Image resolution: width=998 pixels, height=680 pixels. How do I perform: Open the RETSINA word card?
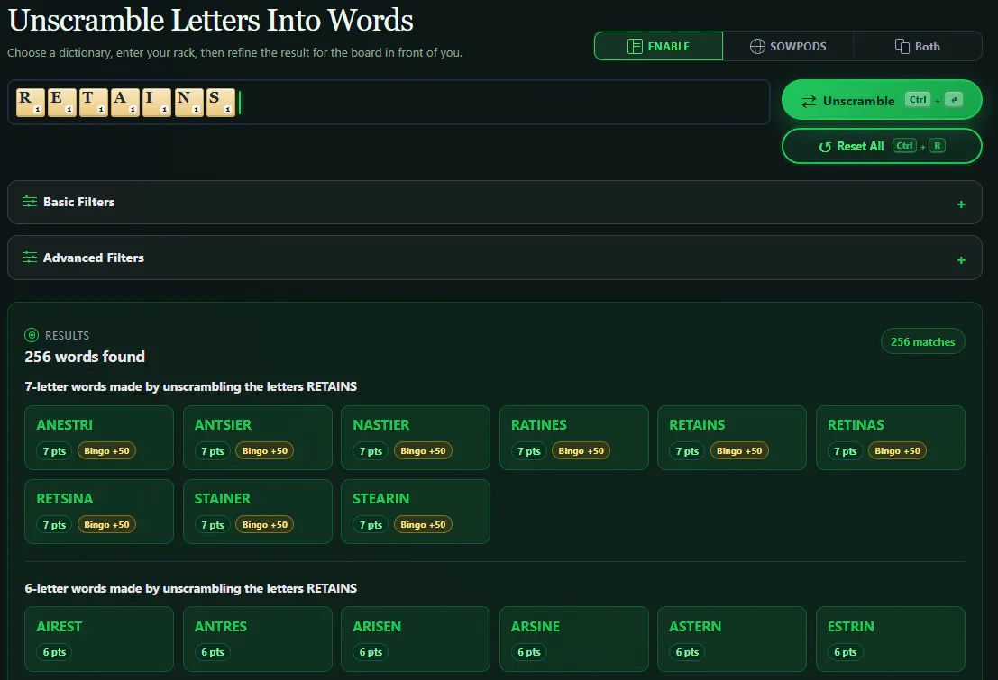click(x=99, y=512)
